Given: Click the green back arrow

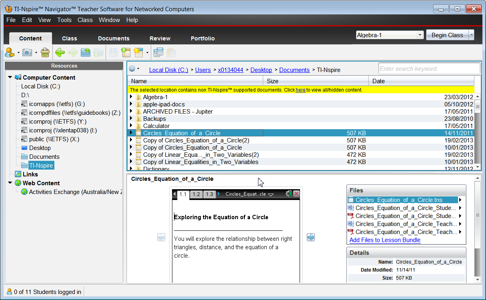Looking at the screenshot, I should point(60,52).
